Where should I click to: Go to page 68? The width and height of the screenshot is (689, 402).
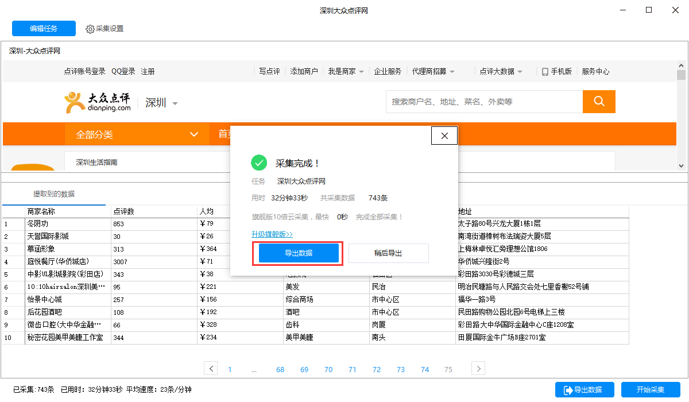pyautogui.click(x=280, y=369)
